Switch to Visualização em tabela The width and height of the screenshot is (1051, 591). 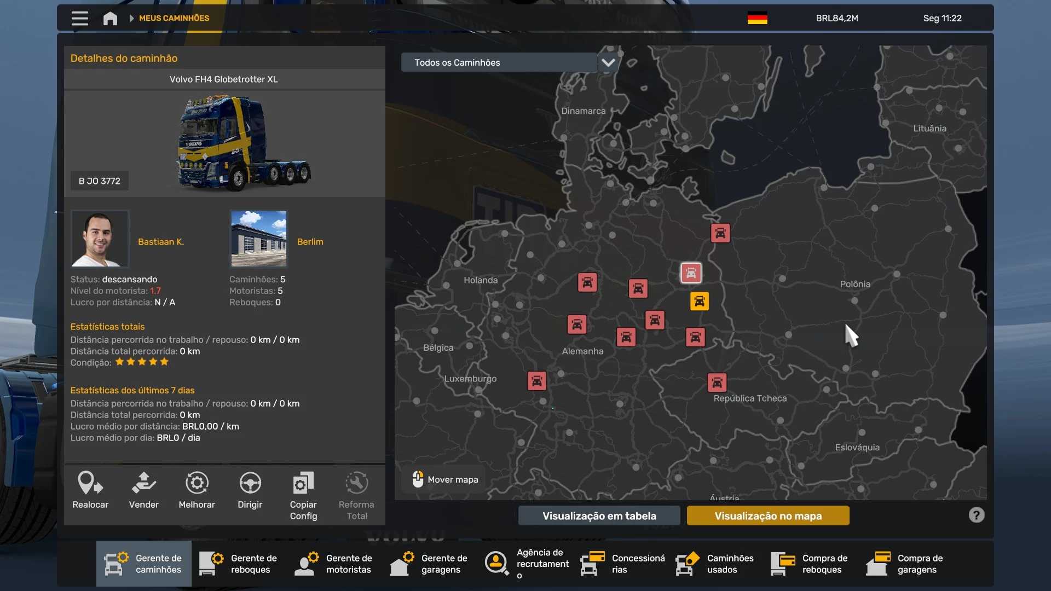point(599,515)
